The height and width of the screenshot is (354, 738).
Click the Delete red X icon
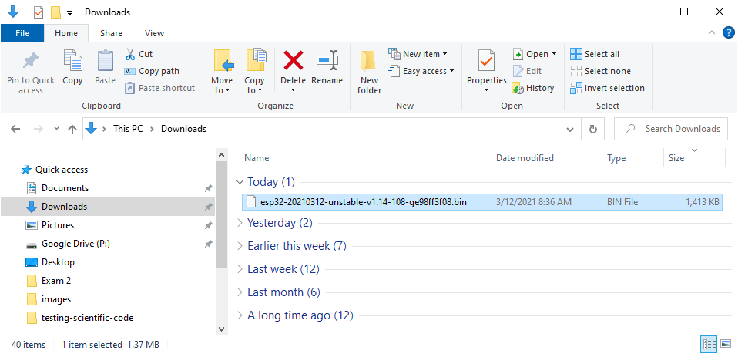293,61
